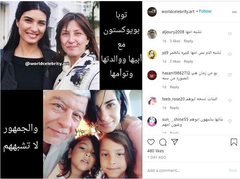Focus the Add a comment field
Screen dimensions: 240x179
(x=187, y=170)
